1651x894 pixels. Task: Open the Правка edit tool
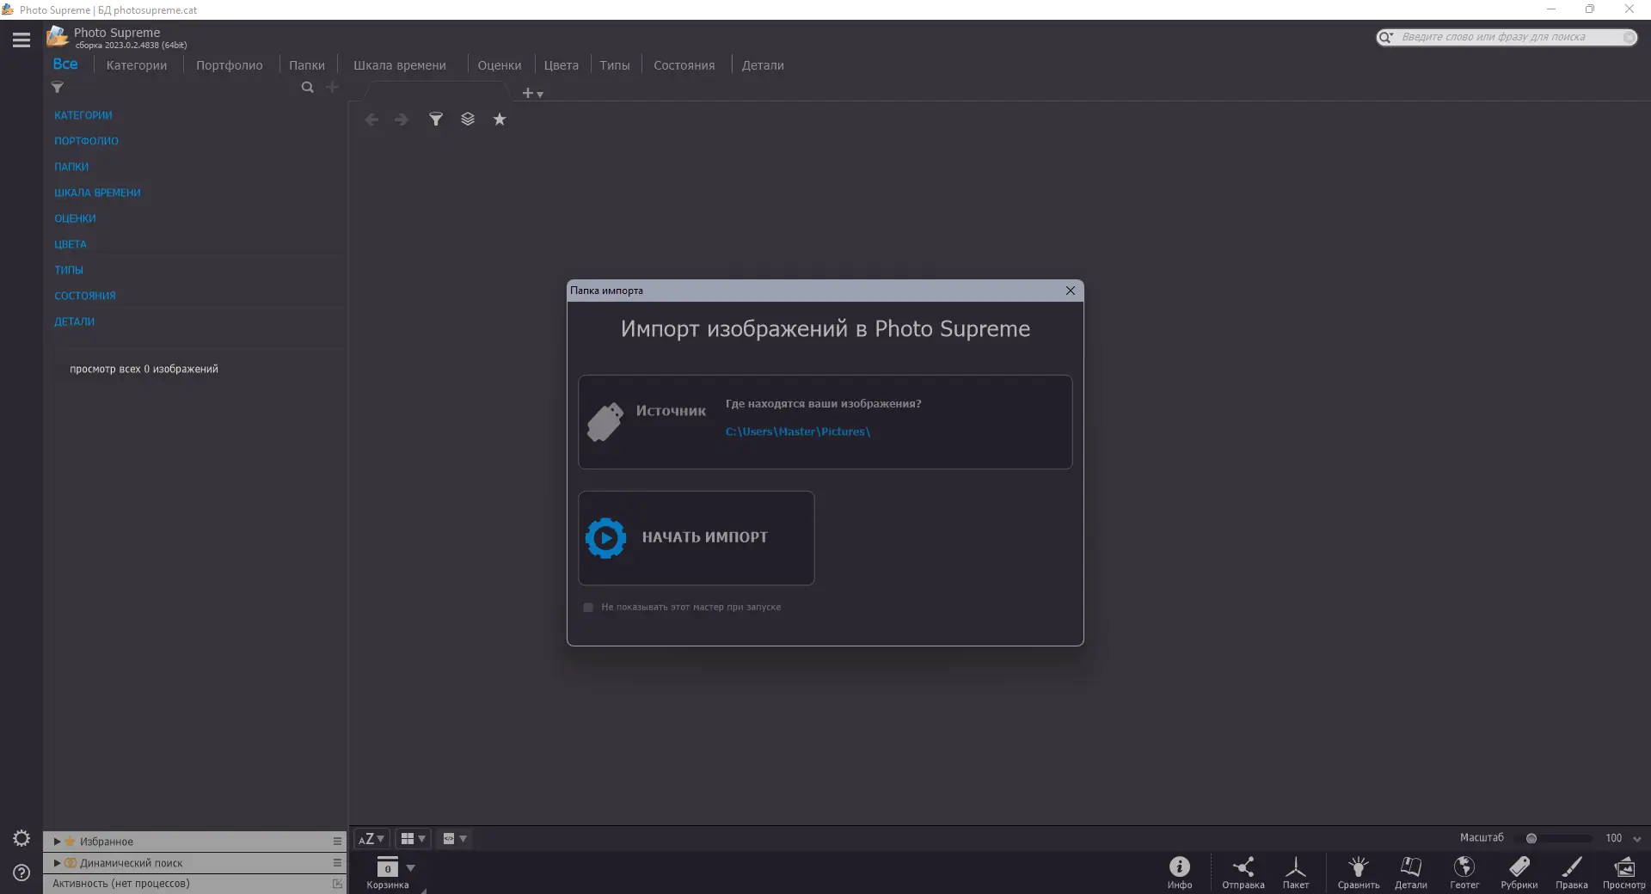pyautogui.click(x=1572, y=872)
